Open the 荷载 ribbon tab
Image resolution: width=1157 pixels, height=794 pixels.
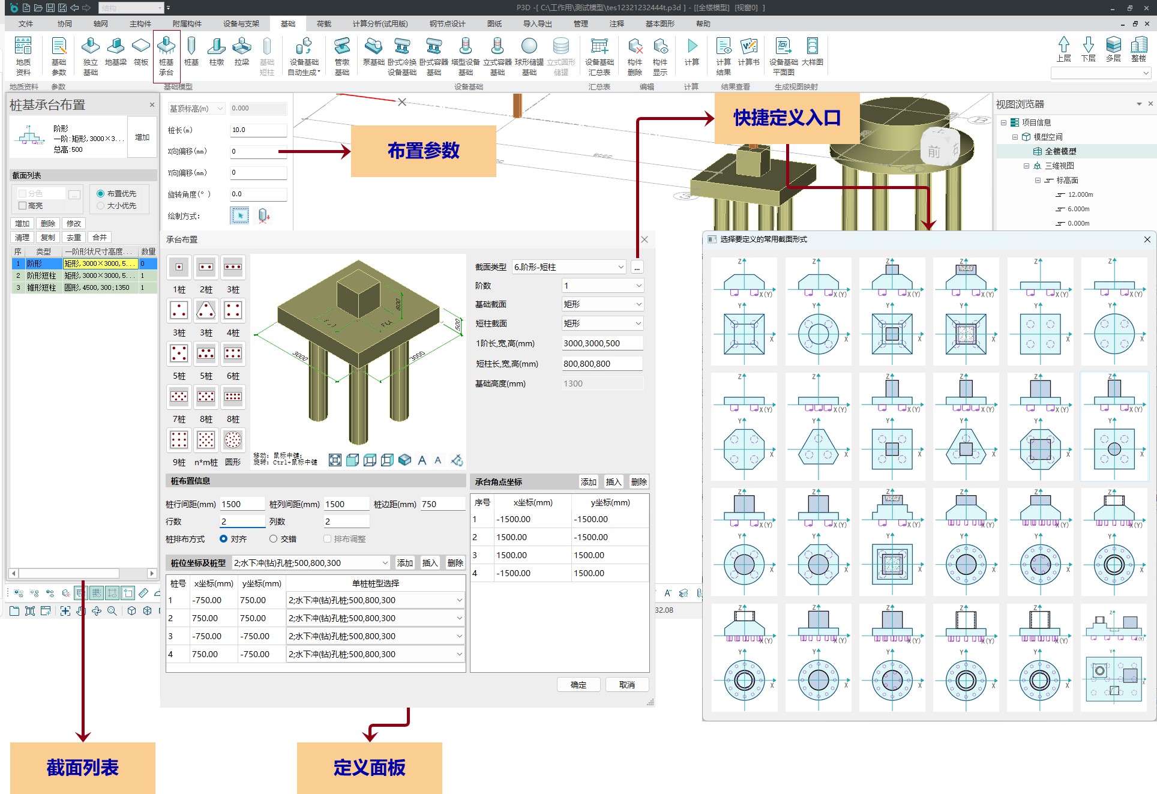pos(324,24)
